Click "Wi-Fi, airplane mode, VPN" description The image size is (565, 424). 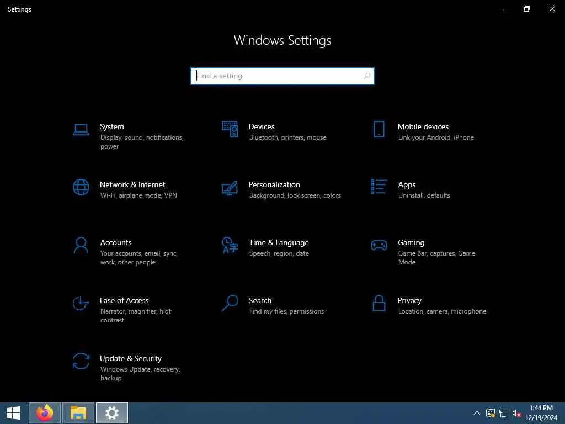138,195
